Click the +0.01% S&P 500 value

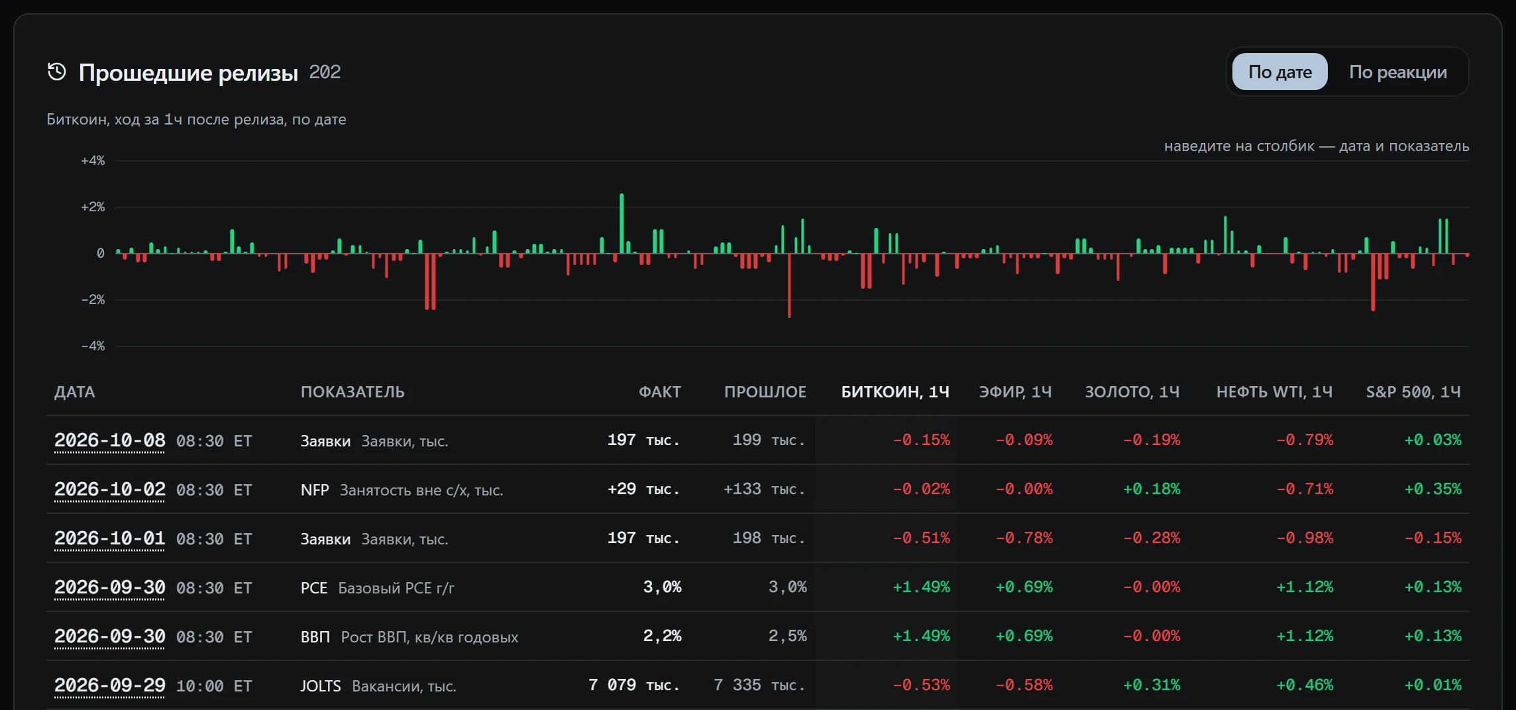coord(1433,685)
